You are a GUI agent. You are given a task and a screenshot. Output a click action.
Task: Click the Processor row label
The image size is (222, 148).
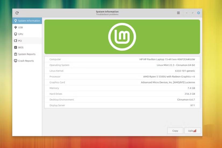55,77
